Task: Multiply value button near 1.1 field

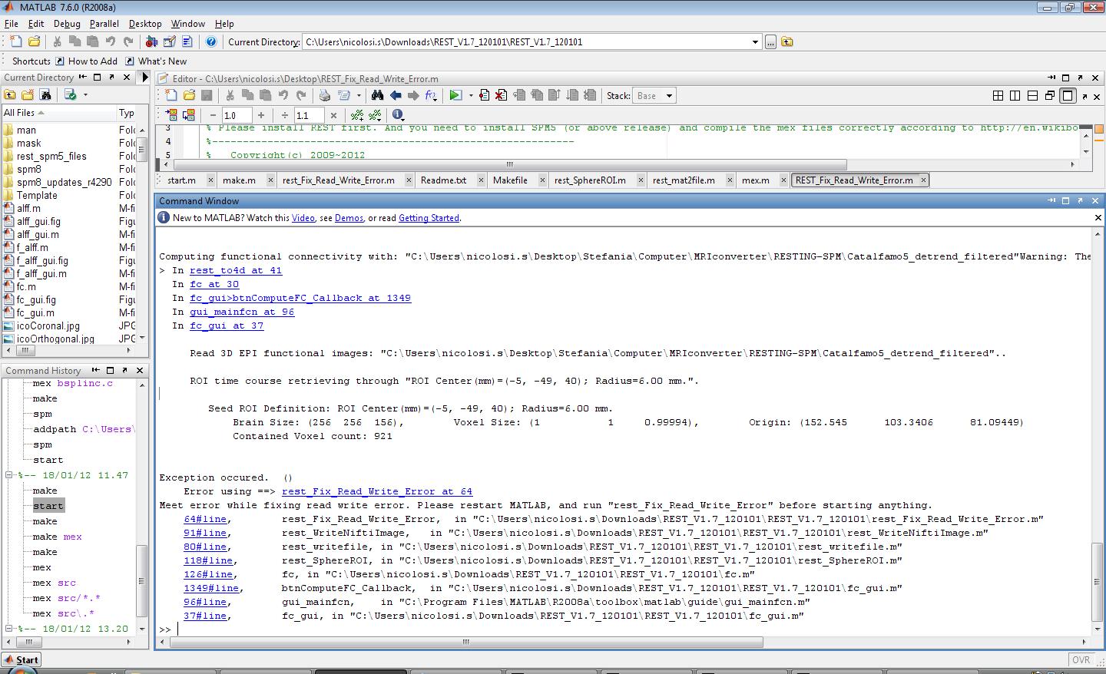Action: click(x=333, y=115)
